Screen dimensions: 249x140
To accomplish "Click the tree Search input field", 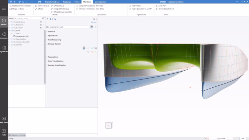I will coord(29,19).
